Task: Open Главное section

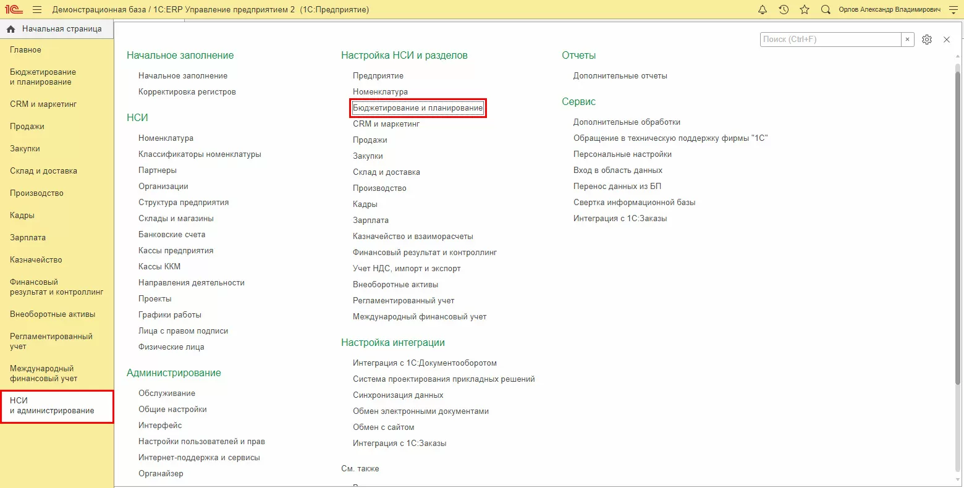Action: pos(26,50)
